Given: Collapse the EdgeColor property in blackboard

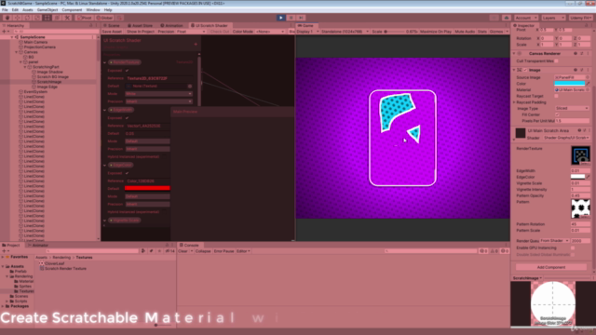Looking at the screenshot, I should pos(105,166).
